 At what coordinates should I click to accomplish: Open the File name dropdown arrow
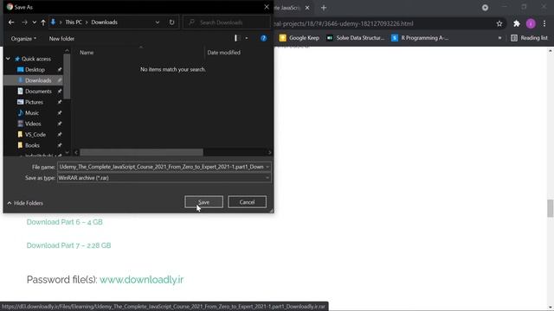(267, 167)
